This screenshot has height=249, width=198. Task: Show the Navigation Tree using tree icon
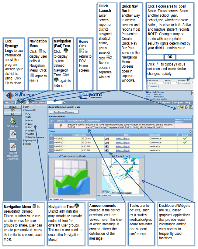(22, 103)
